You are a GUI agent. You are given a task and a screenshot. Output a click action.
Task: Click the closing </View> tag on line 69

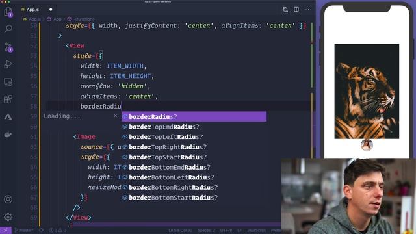79,218
